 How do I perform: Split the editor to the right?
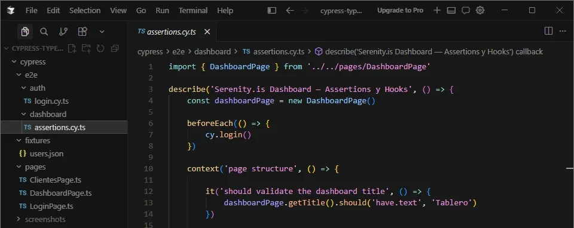(548, 31)
